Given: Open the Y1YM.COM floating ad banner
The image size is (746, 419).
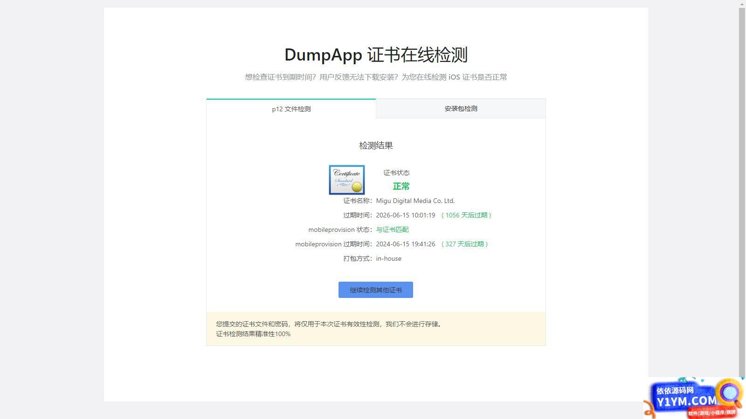Looking at the screenshot, I should coord(695,398).
